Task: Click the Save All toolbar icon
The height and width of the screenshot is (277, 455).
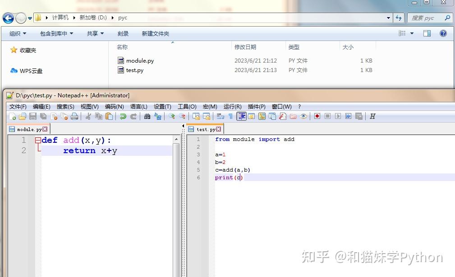Action: pyautogui.click(x=43, y=116)
